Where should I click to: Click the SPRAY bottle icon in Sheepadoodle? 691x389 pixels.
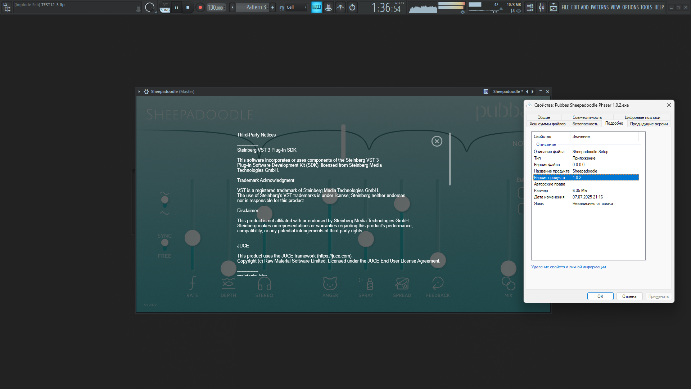click(x=366, y=283)
